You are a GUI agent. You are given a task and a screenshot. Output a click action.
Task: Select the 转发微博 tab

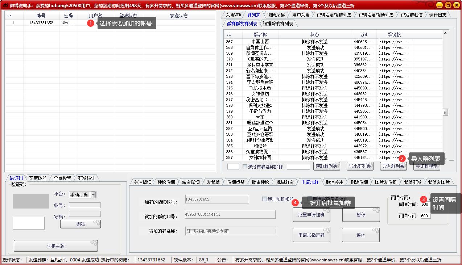(x=191, y=182)
